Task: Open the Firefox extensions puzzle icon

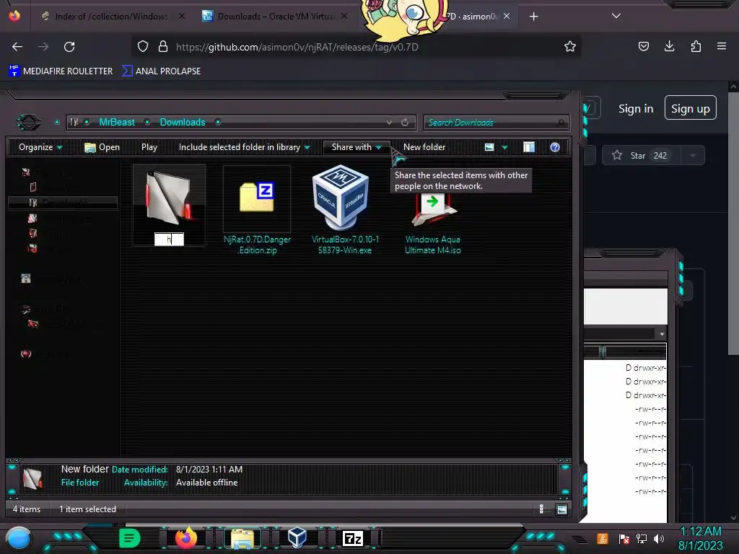Action: (696, 46)
